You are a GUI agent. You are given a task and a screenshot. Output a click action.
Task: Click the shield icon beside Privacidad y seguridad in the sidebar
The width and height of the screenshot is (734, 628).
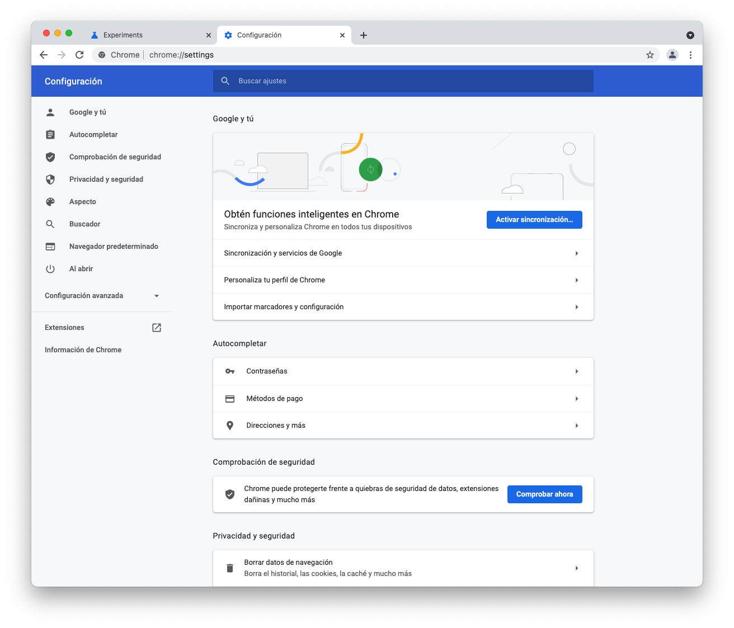tap(50, 180)
